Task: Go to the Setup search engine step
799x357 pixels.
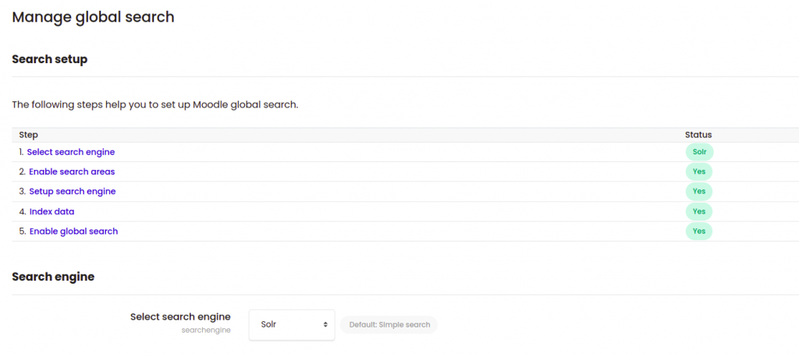Action: pos(73,192)
